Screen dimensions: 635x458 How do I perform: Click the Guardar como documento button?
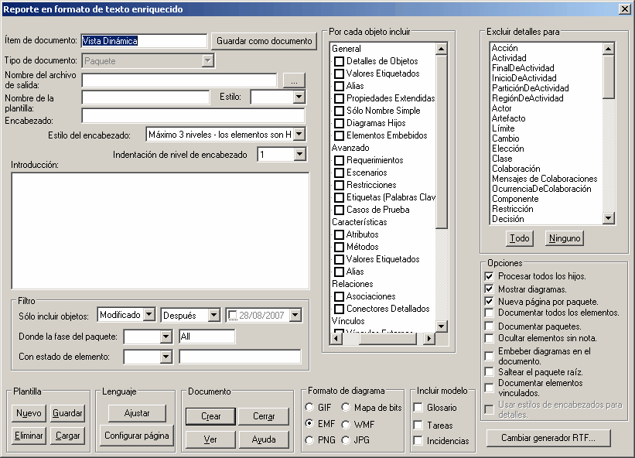pos(264,41)
